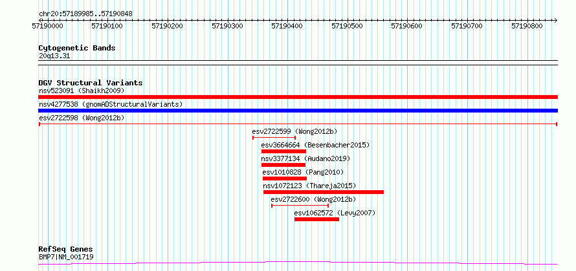This screenshot has width=576, height=271.
Task: Open the nsv4277538 (gnomADStructuralVariants) label
Action: (x=111, y=104)
